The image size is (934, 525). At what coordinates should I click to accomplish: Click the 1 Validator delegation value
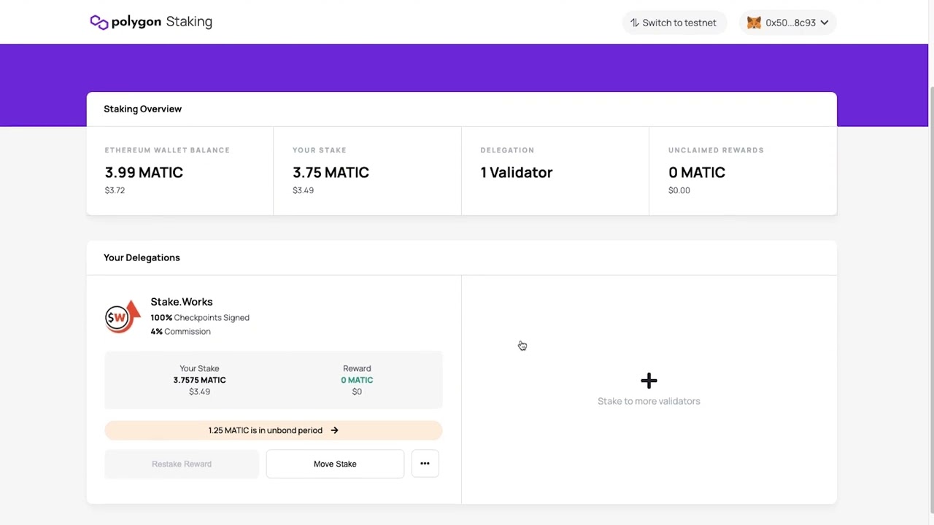point(517,173)
